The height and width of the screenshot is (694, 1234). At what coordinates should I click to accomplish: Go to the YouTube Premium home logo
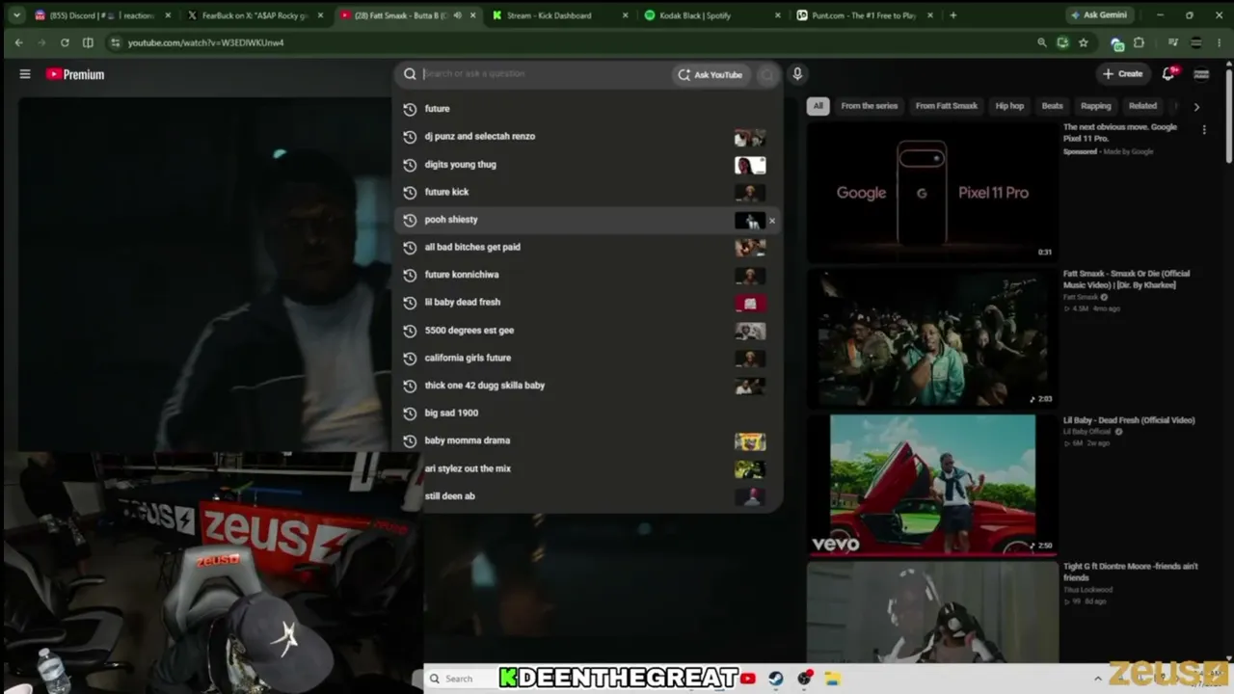pos(75,74)
